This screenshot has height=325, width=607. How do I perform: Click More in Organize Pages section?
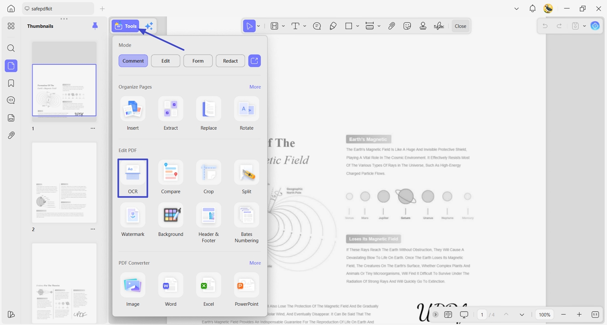(x=255, y=87)
